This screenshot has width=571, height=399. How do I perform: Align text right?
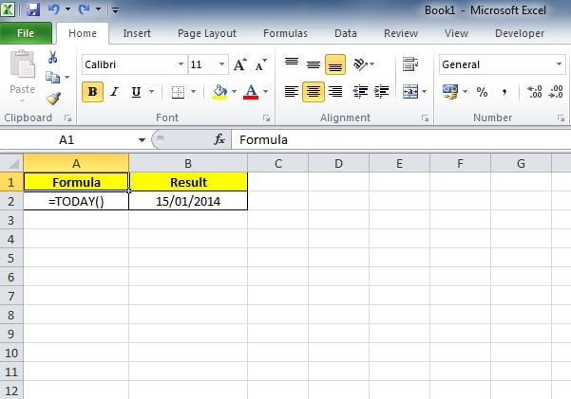point(335,92)
